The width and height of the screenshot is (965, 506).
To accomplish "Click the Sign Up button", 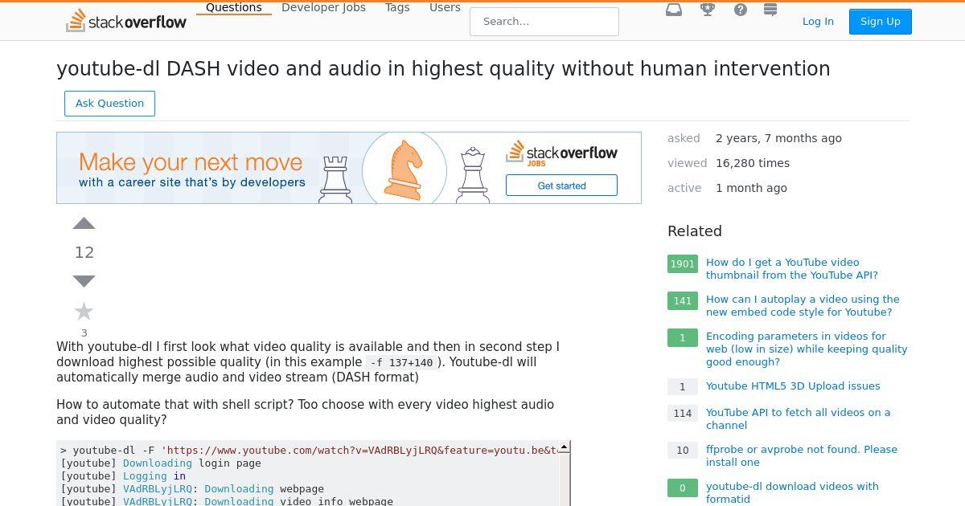I will coord(881,22).
